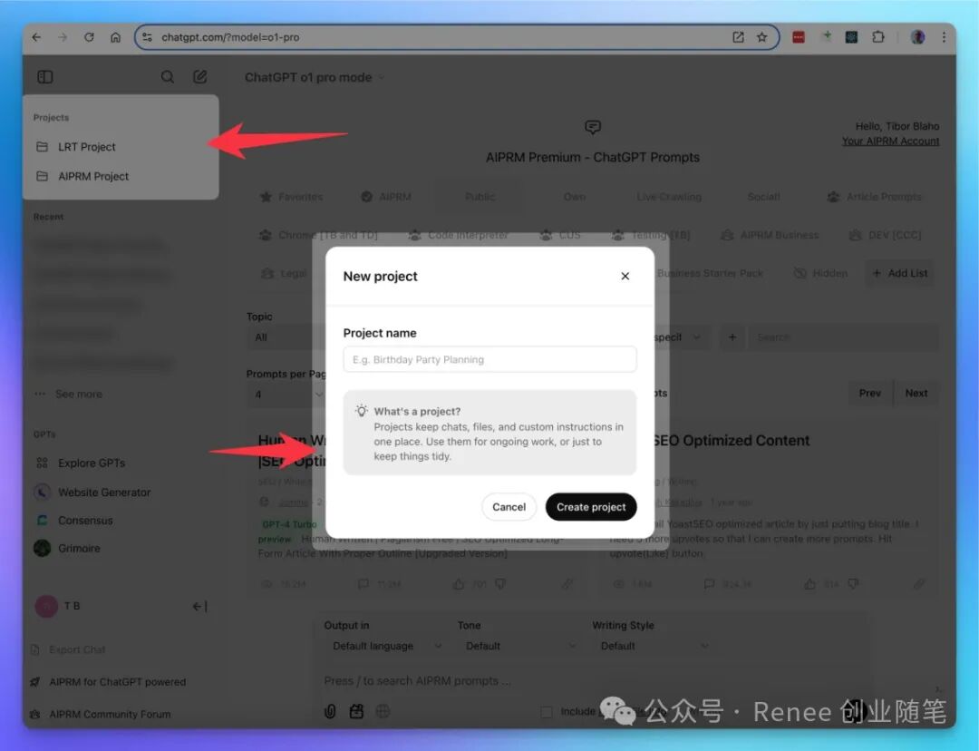This screenshot has width=979, height=751.
Task: Go back with the browser back arrow
Action: [x=36, y=37]
